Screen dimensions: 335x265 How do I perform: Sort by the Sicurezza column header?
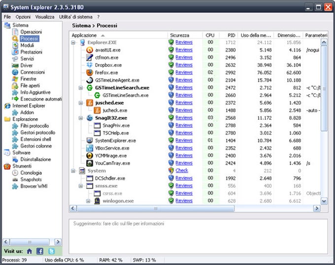(185, 35)
